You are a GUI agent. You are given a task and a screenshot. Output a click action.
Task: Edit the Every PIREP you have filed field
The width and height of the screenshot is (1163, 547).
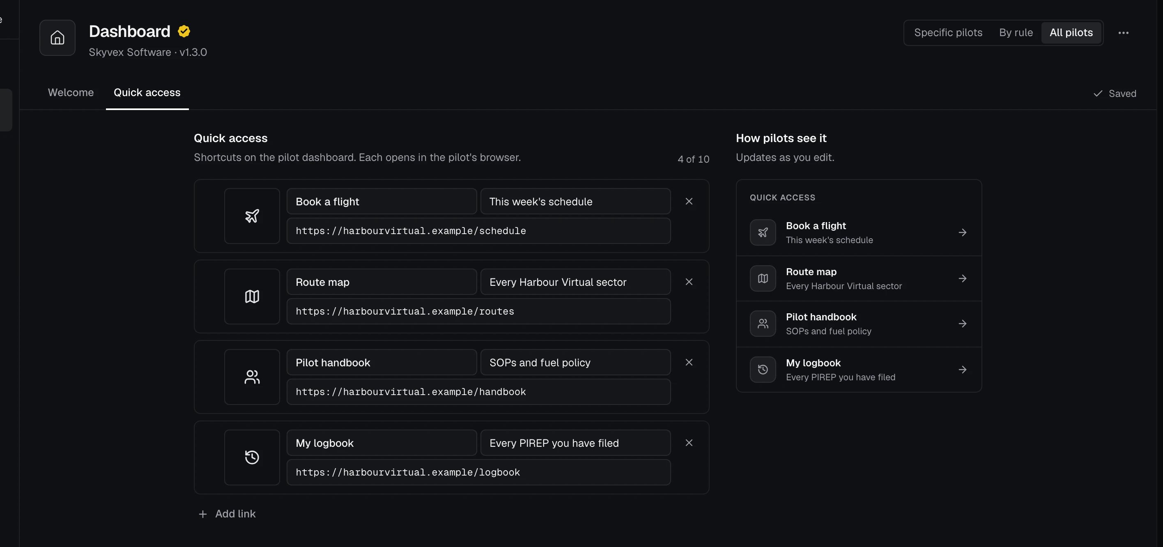pos(575,443)
